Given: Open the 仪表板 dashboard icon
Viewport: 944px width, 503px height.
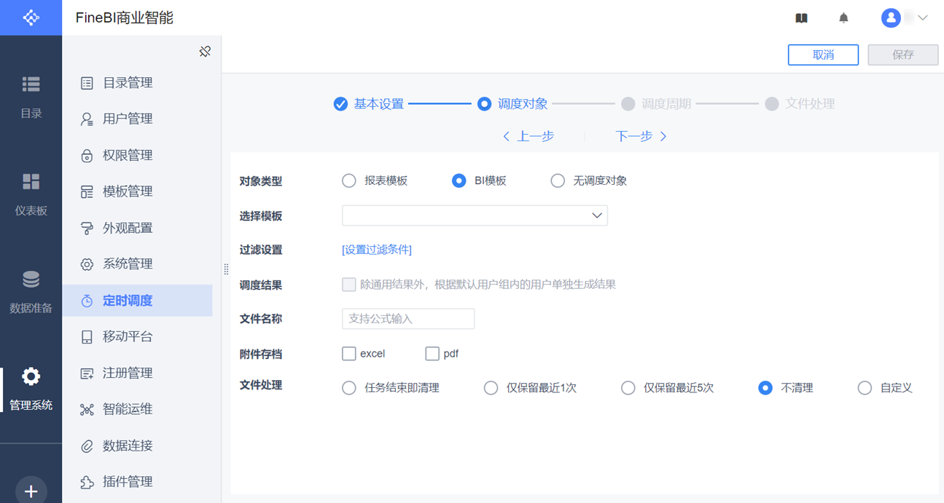Looking at the screenshot, I should click(31, 182).
